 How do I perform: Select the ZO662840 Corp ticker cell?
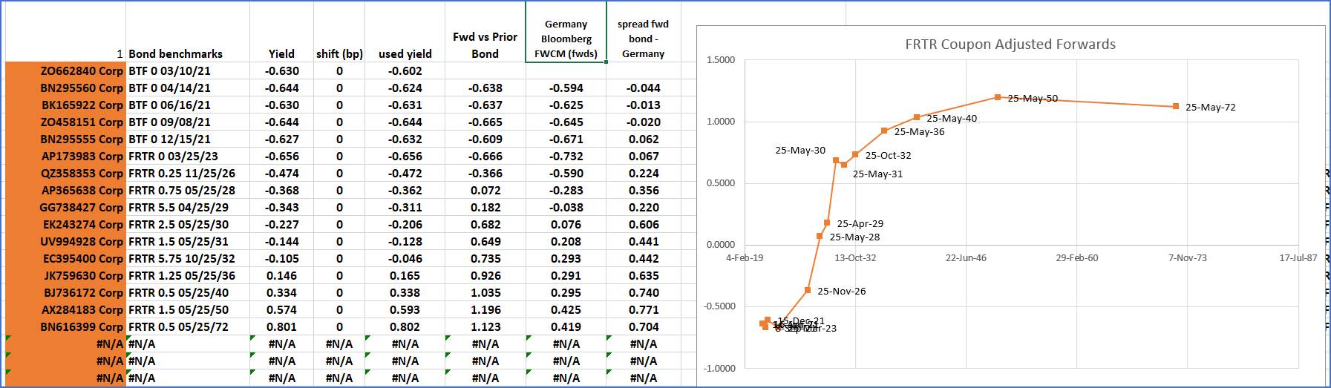click(82, 71)
